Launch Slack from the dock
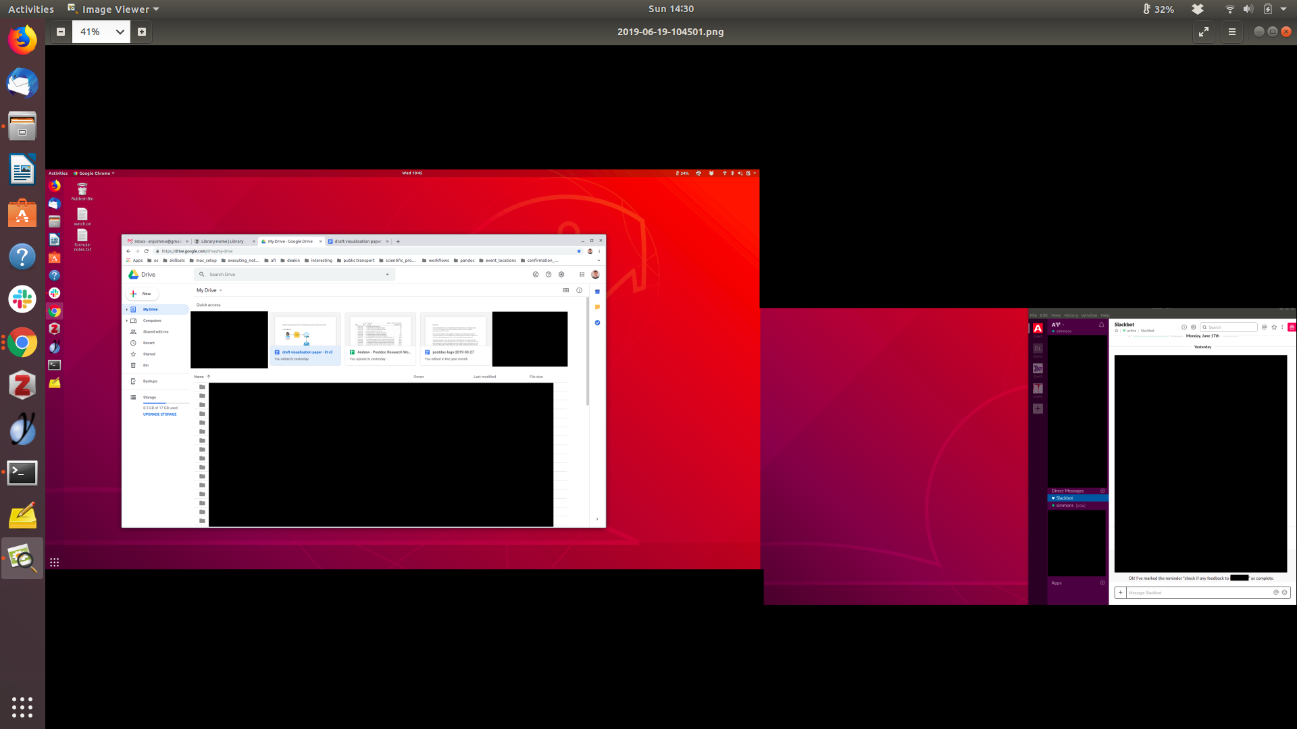Screen dimensions: 1297x729 click(22, 299)
